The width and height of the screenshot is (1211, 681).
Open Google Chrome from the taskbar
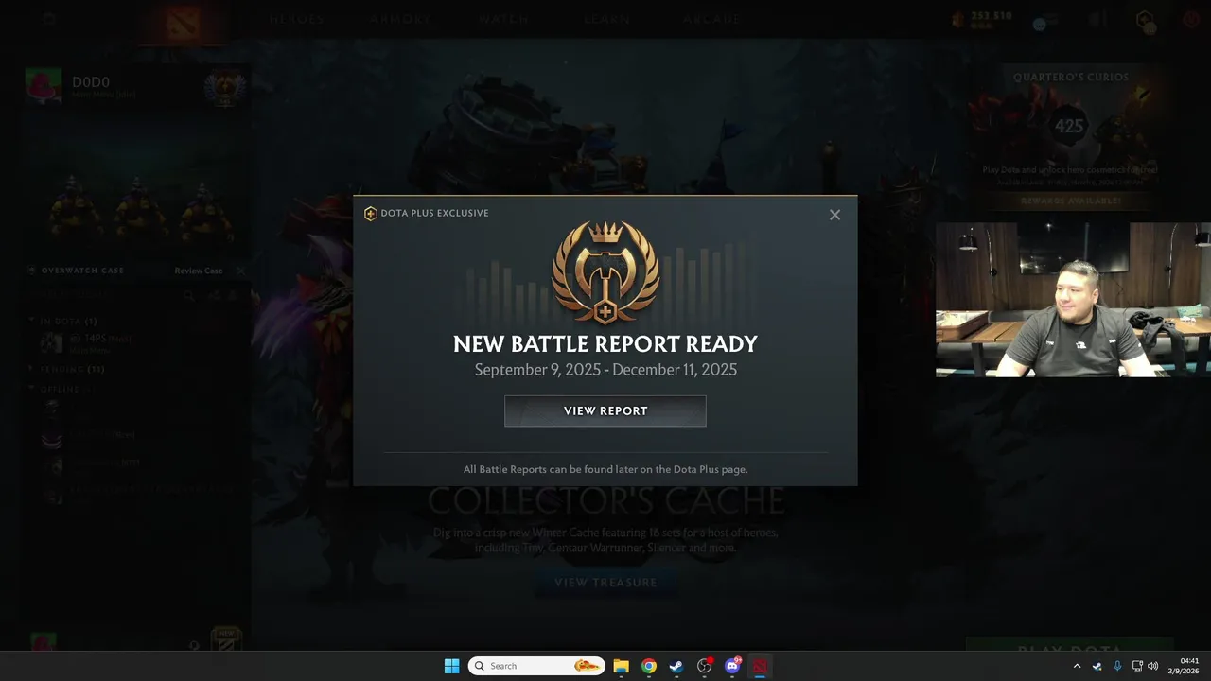[x=648, y=666]
